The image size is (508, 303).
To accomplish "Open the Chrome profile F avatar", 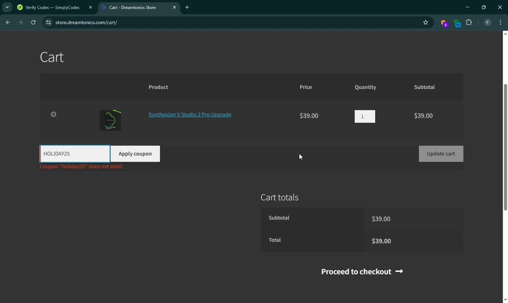I will click(487, 23).
